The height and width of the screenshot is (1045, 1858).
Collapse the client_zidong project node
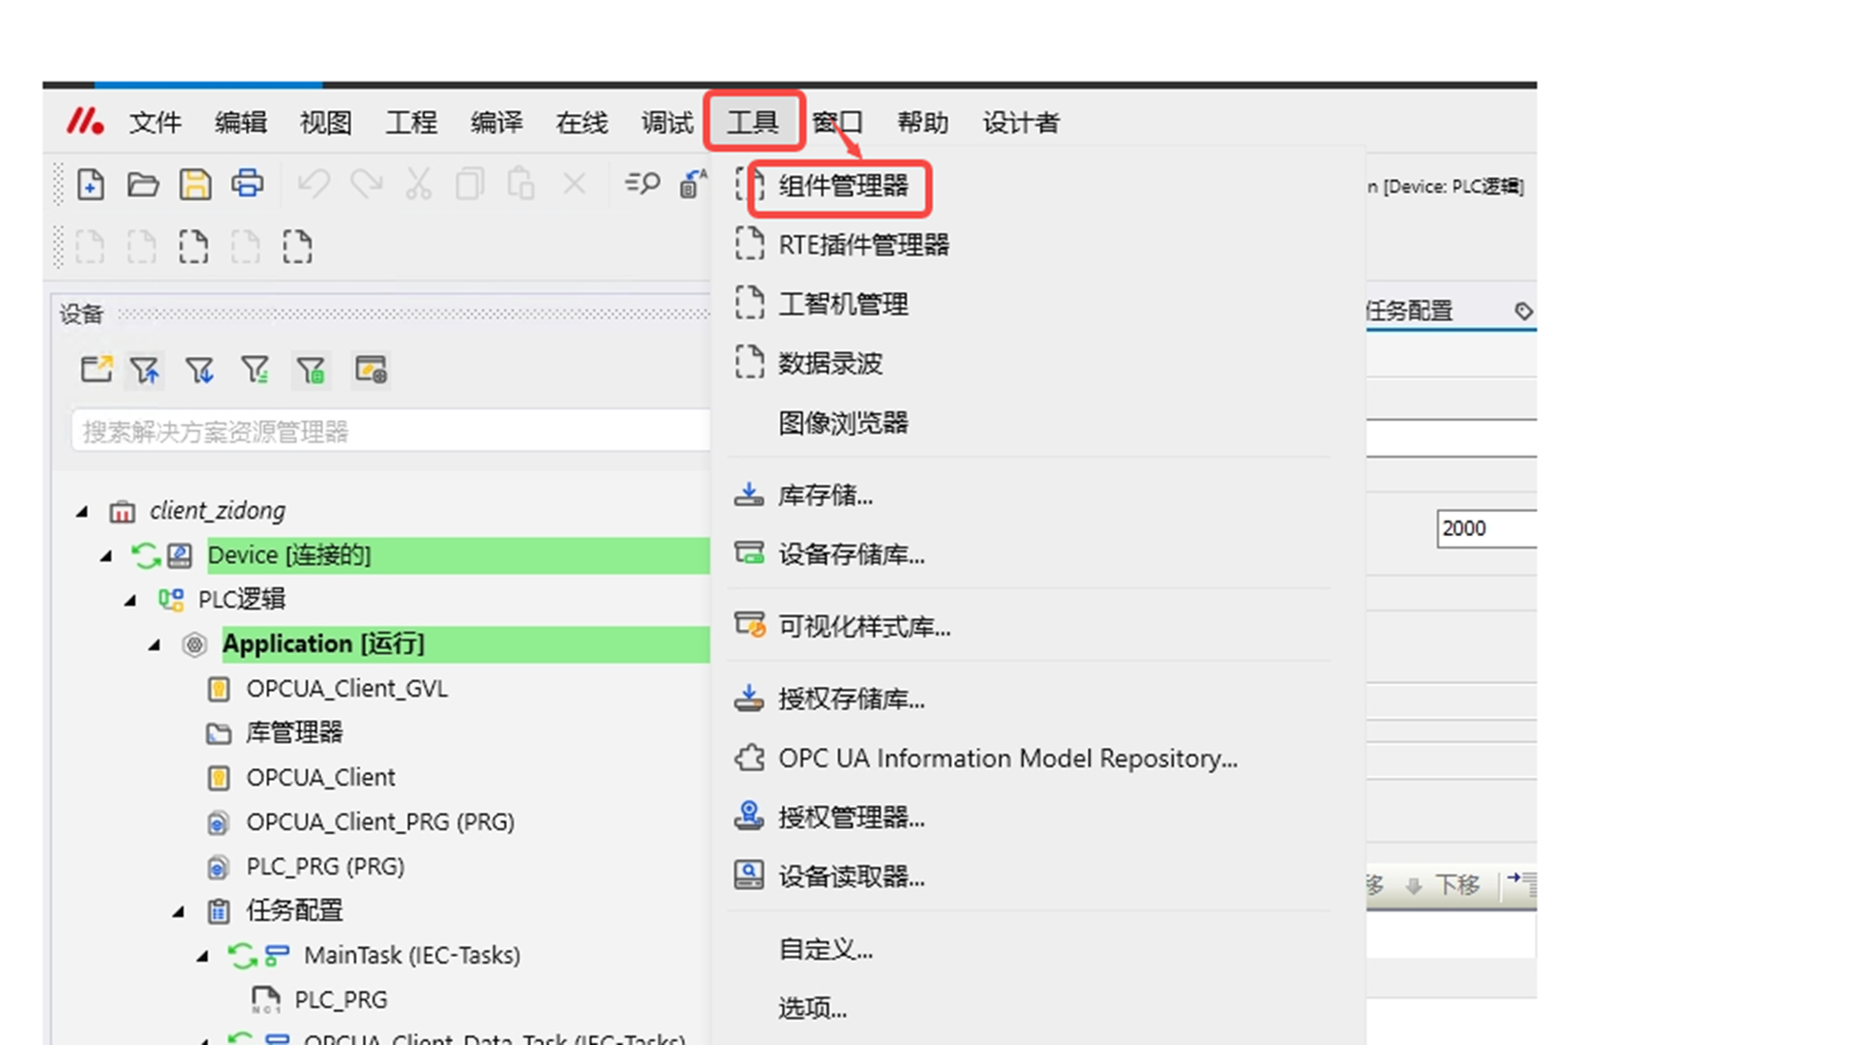click(x=82, y=511)
